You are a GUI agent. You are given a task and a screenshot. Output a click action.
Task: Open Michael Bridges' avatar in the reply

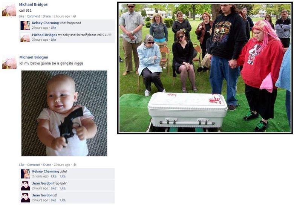[x=25, y=37]
